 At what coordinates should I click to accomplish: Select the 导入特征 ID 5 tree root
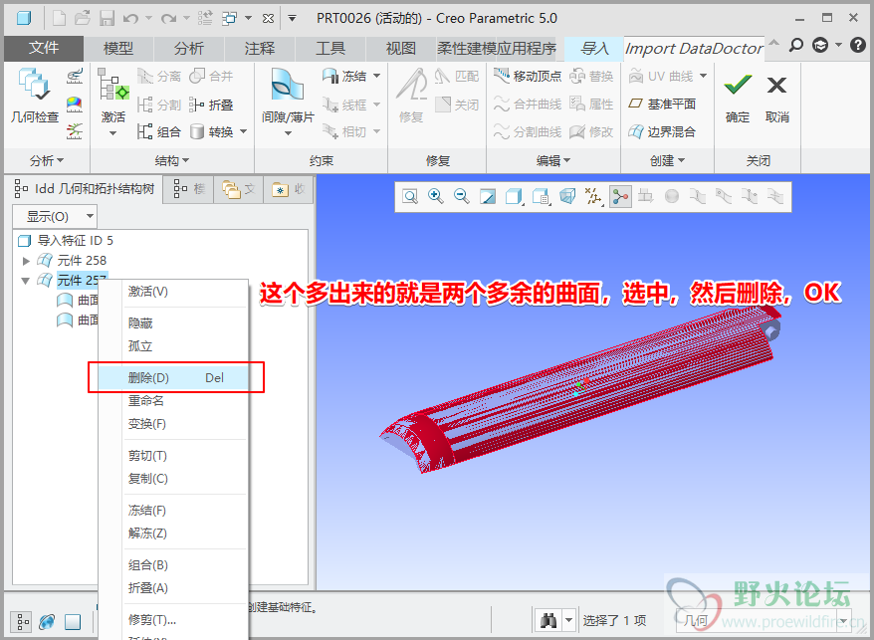(75, 240)
